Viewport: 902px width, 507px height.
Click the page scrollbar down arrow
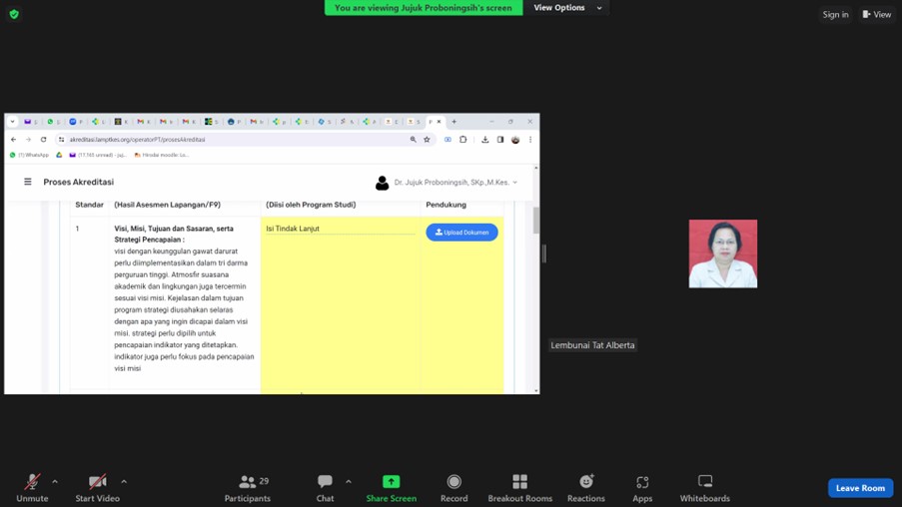pyautogui.click(x=536, y=391)
